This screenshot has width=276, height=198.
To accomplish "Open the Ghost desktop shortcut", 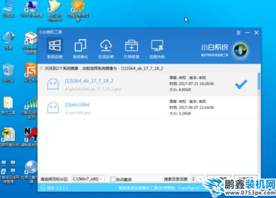I will pos(55,11).
